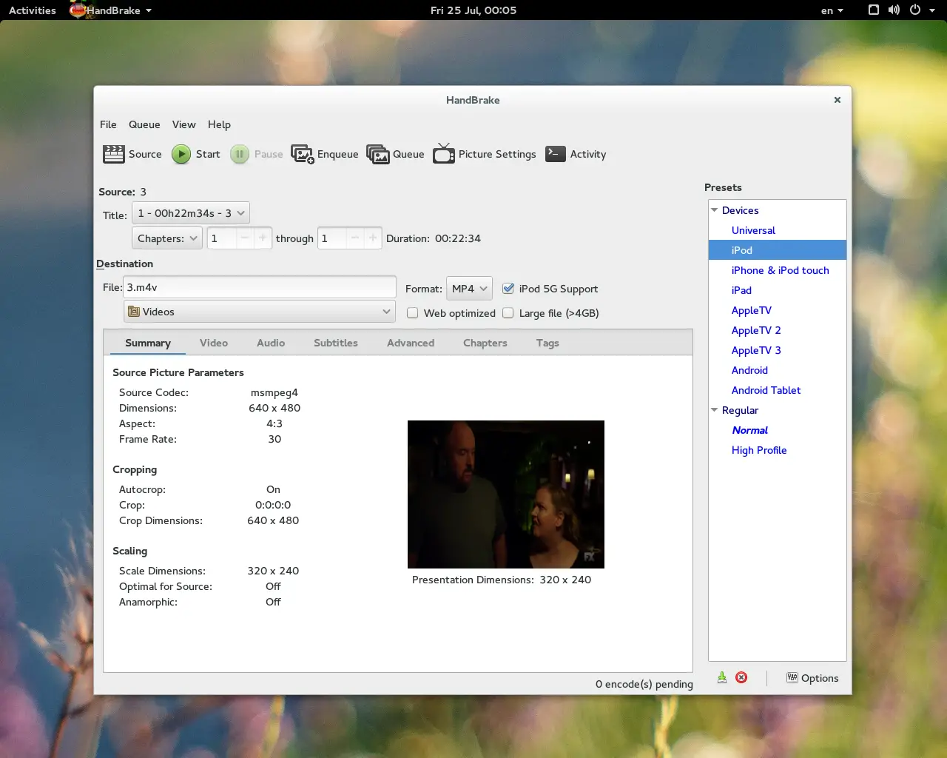This screenshot has width=947, height=758.
Task: Select the Android preset
Action: click(x=777, y=370)
